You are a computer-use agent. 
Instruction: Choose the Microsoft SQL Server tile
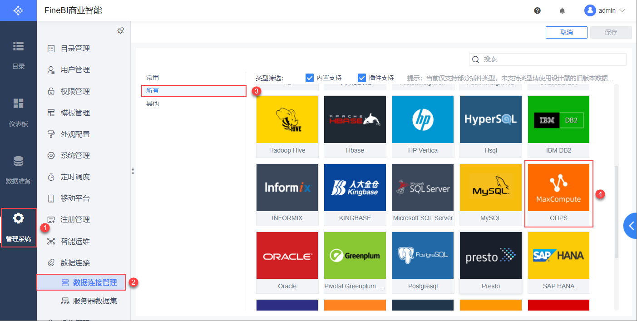click(x=423, y=194)
